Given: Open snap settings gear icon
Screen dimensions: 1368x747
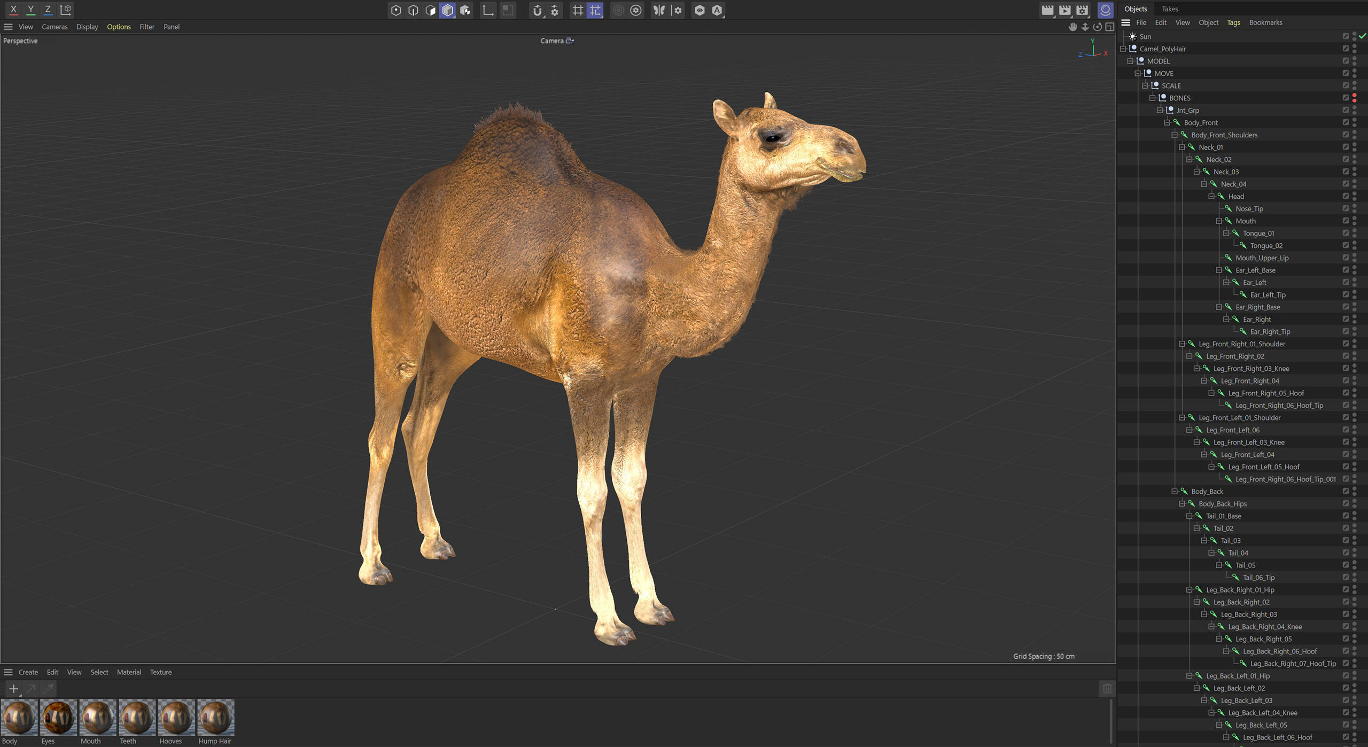Looking at the screenshot, I should (555, 10).
